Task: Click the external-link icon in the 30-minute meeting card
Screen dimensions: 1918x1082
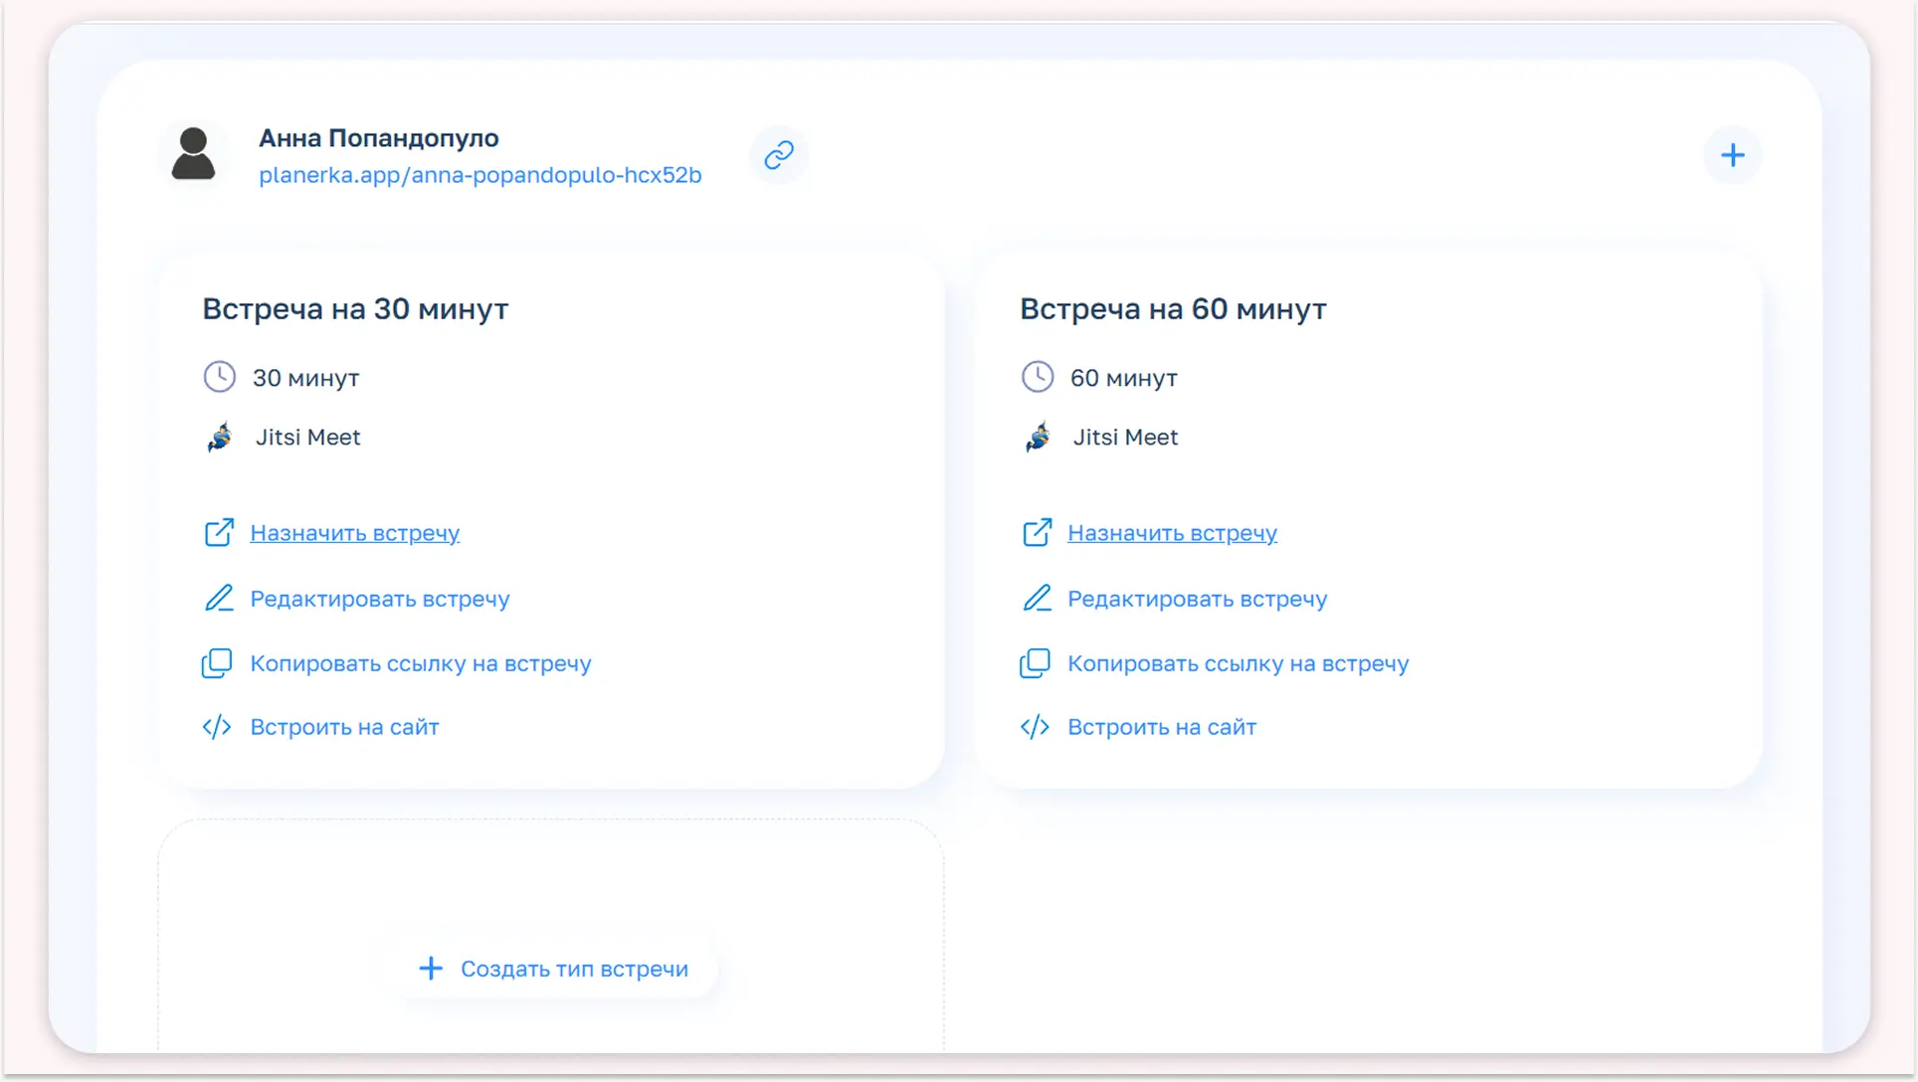Action: click(219, 533)
